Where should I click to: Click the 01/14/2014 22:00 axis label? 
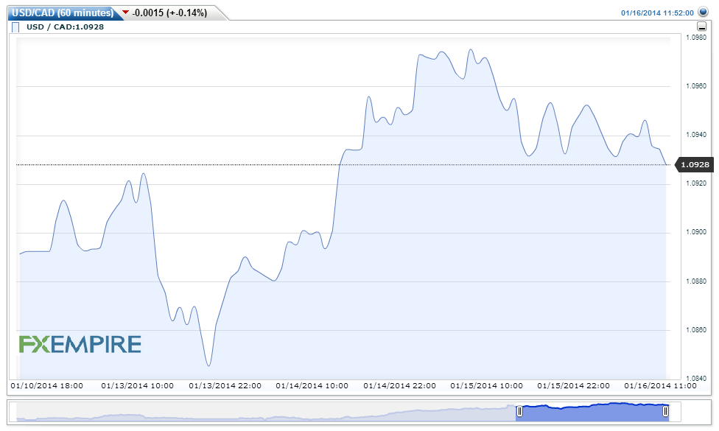tap(400, 385)
